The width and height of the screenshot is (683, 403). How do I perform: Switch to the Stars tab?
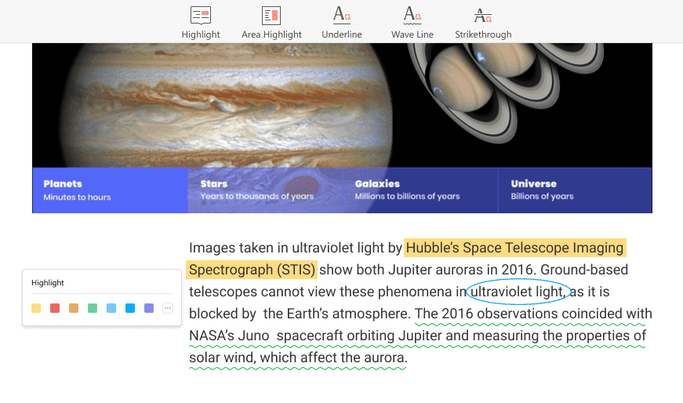tap(265, 190)
